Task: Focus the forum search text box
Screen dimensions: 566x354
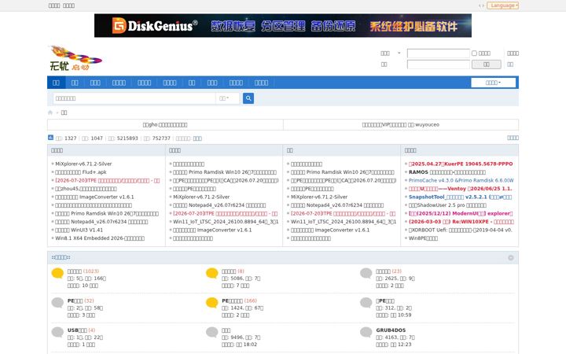Action: (134, 98)
